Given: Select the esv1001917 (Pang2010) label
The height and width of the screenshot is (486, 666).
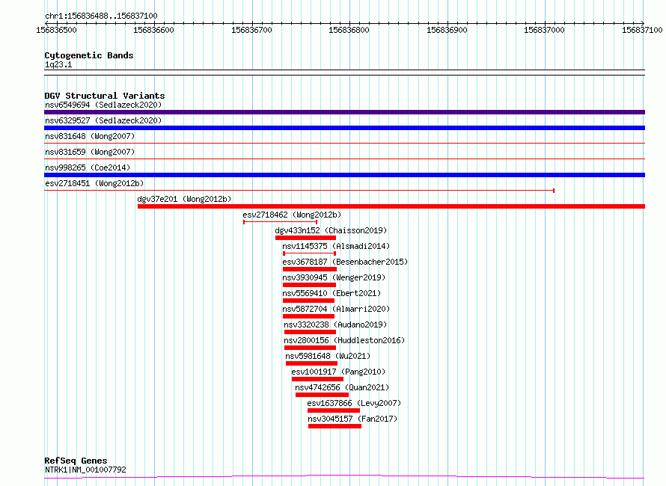Looking at the screenshot, I should tap(338, 372).
